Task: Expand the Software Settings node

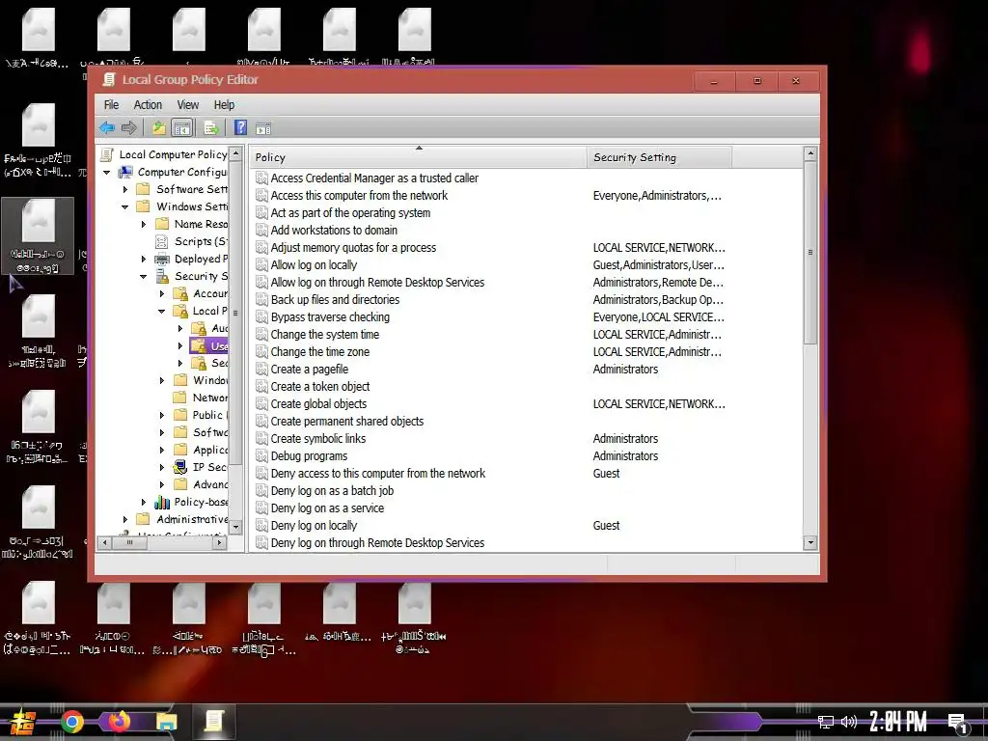Action: coord(124,189)
